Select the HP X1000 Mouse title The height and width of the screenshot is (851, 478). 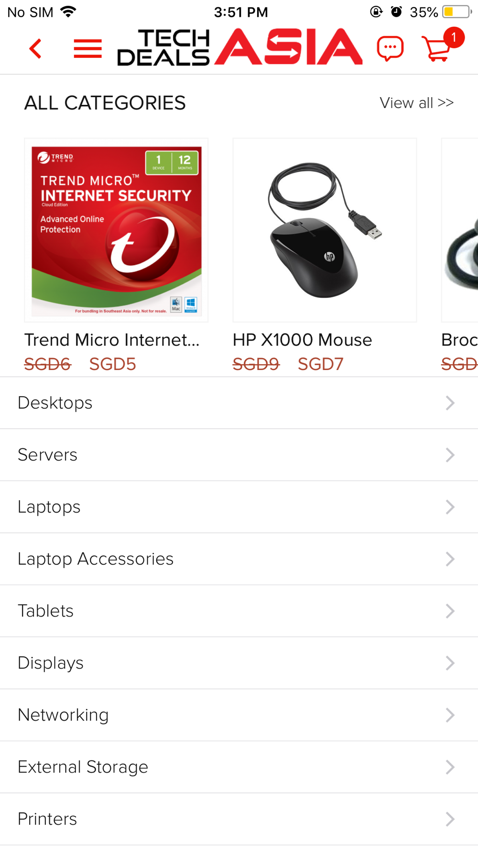302,340
